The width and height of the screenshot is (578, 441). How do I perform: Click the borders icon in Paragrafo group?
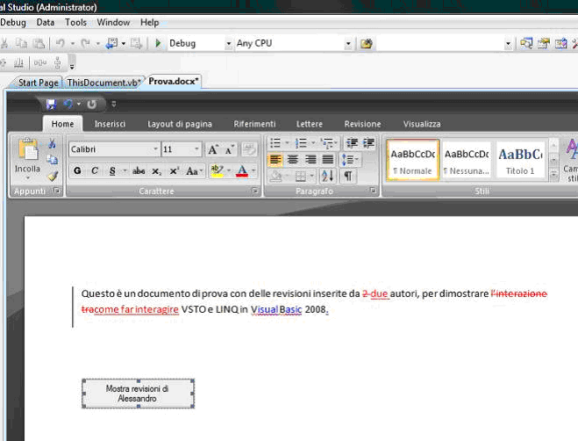[x=301, y=177]
